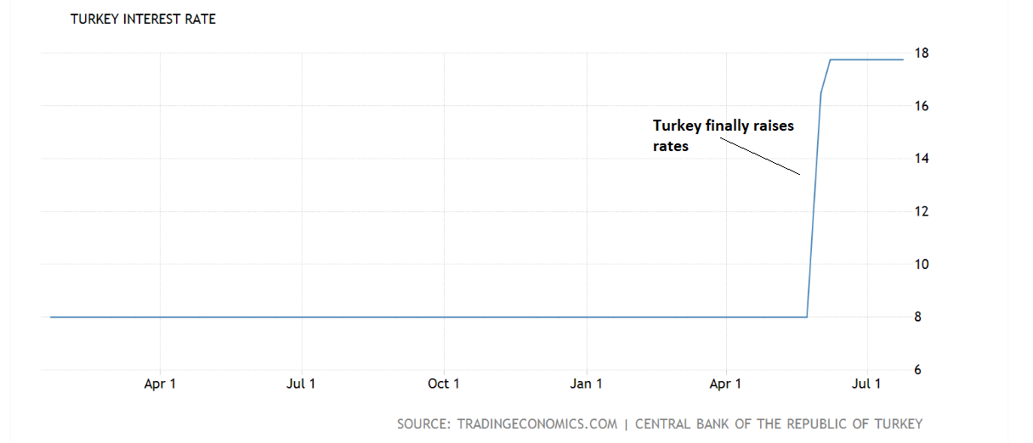Click the point where the rate line starts rising
1033x443 pixels.
click(x=807, y=317)
